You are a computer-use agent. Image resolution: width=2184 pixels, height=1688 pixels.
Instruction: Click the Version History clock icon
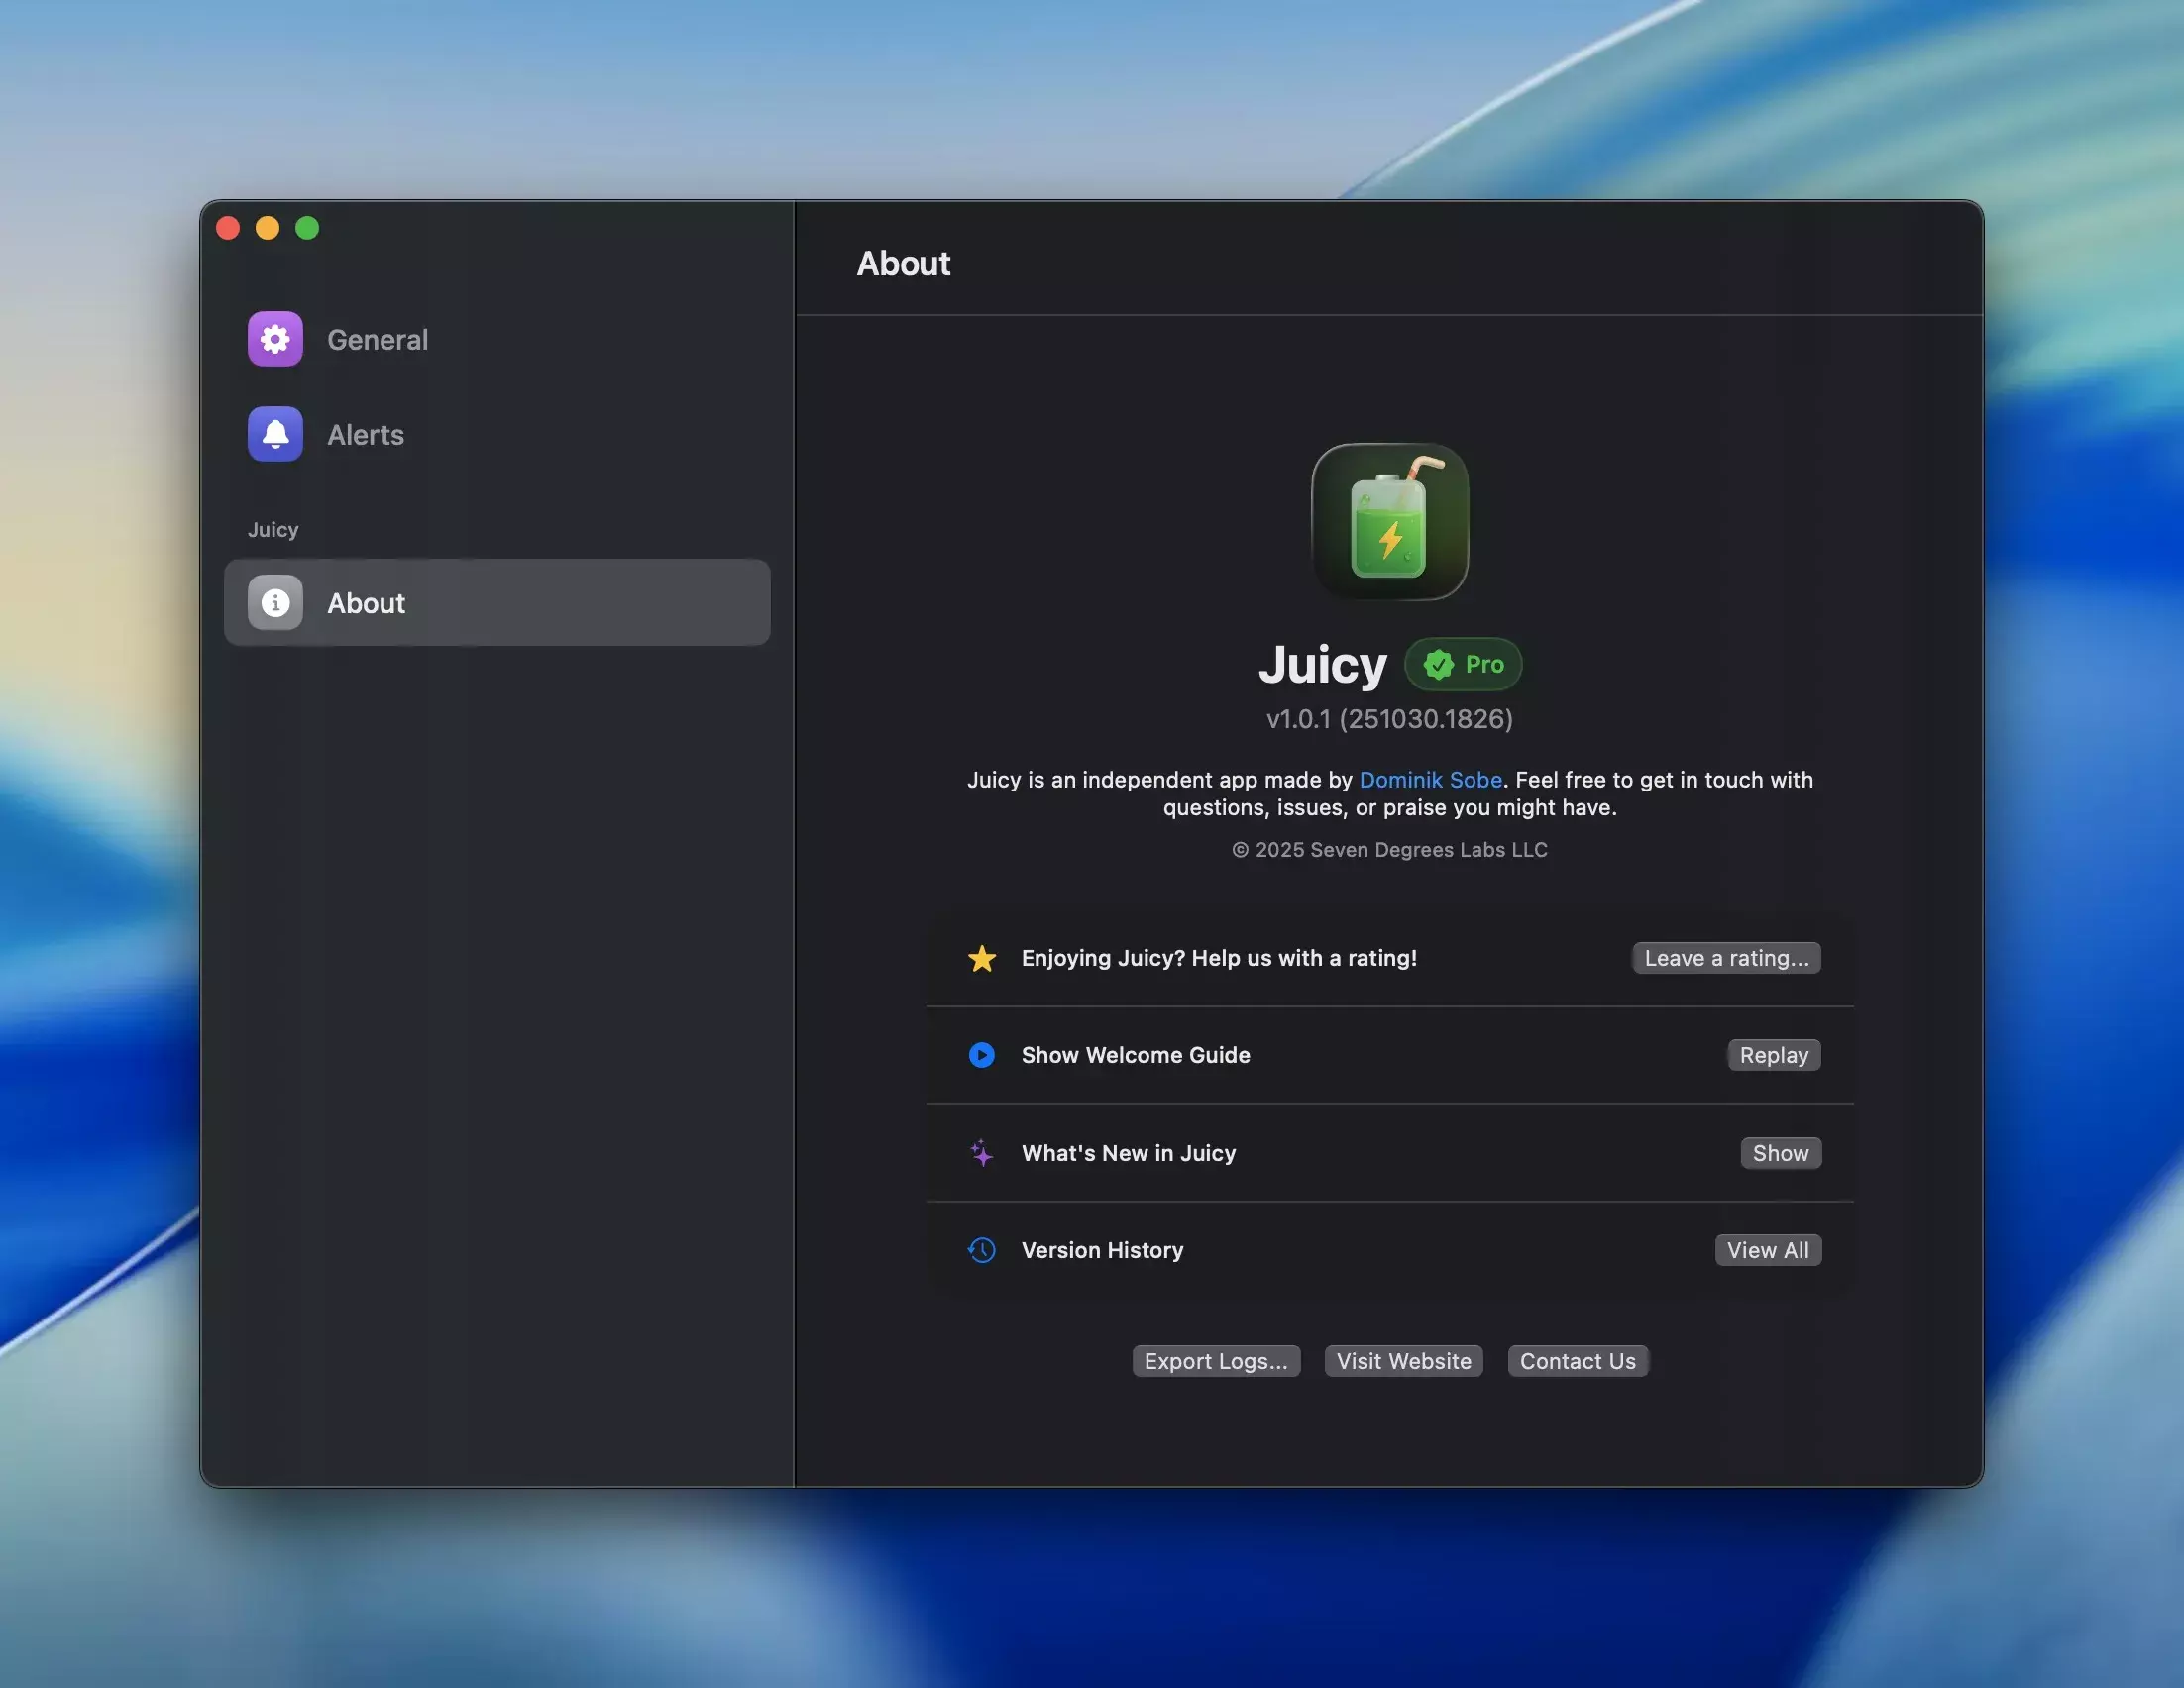click(x=981, y=1250)
